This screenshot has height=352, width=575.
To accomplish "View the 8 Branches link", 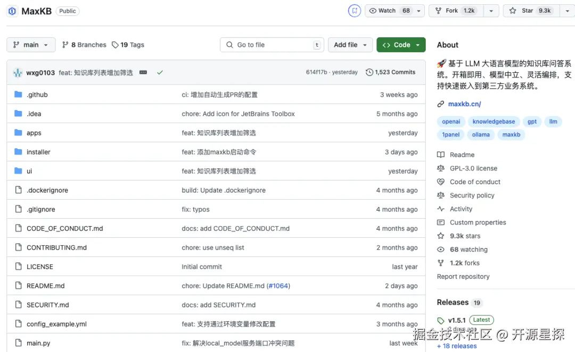I will (84, 45).
